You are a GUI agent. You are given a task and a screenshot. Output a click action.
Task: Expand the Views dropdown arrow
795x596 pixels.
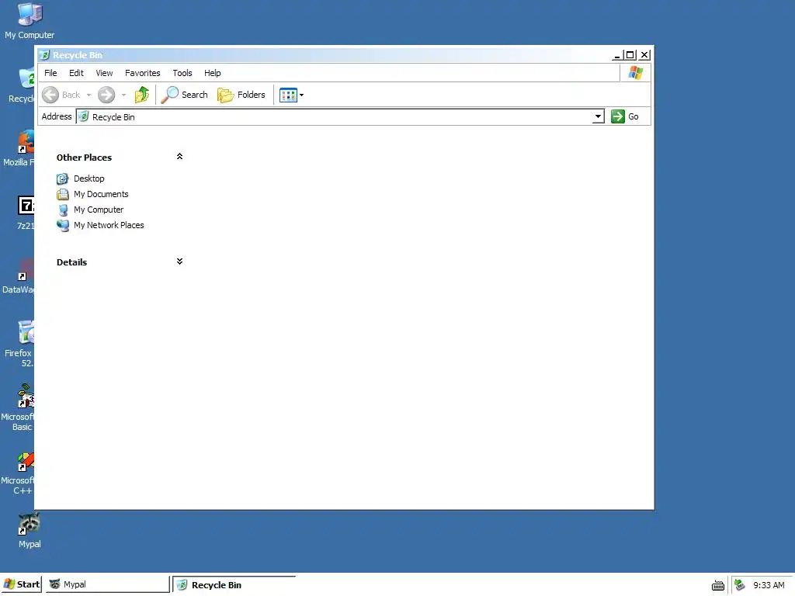pyautogui.click(x=302, y=95)
